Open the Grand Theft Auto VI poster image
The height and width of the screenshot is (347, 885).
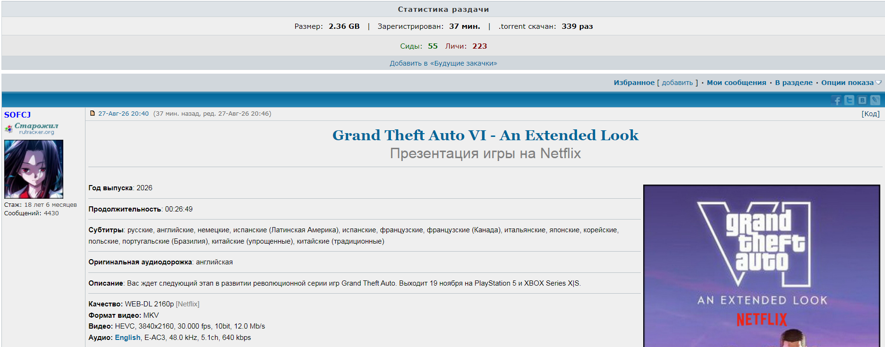[x=761, y=266]
